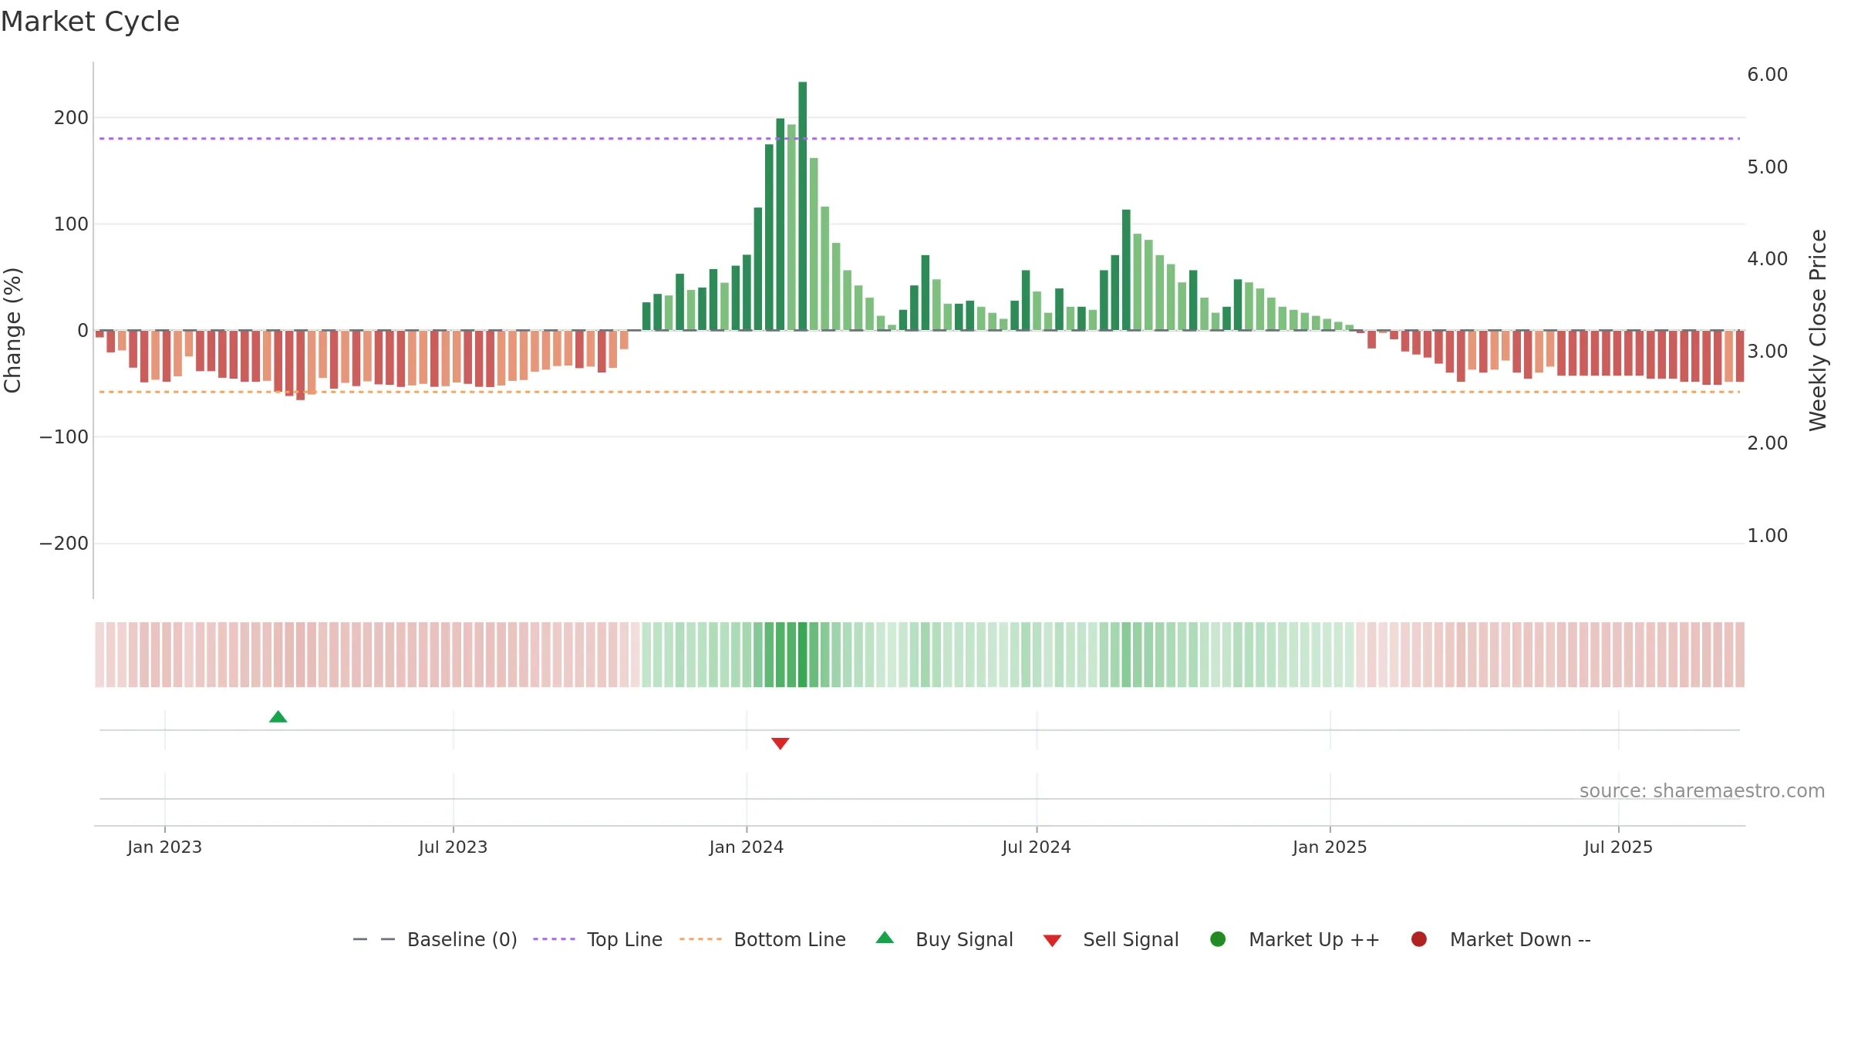1851x1041 pixels.
Task: Click the Market Cycle chart title
Action: click(90, 22)
